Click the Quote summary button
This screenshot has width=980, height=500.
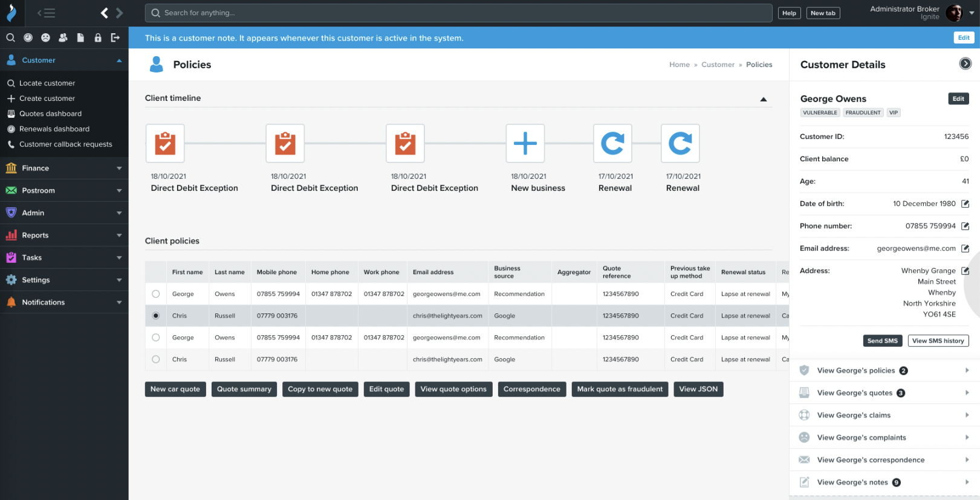pyautogui.click(x=244, y=389)
